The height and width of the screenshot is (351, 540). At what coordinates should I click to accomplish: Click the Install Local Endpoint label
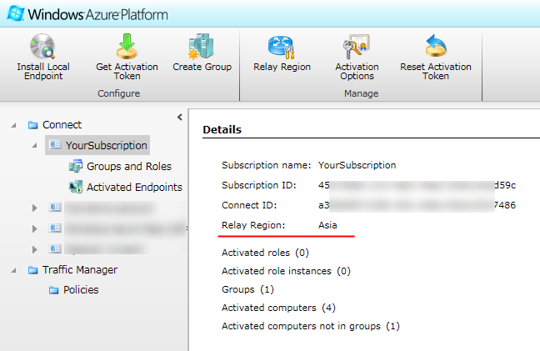43,72
